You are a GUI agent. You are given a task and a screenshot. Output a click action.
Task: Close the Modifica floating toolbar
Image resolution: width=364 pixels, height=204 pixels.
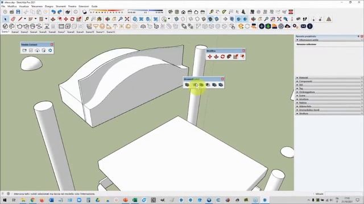tap(243, 50)
